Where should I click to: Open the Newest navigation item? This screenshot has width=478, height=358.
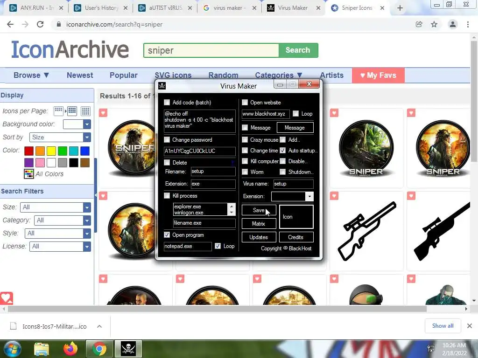[x=80, y=75]
